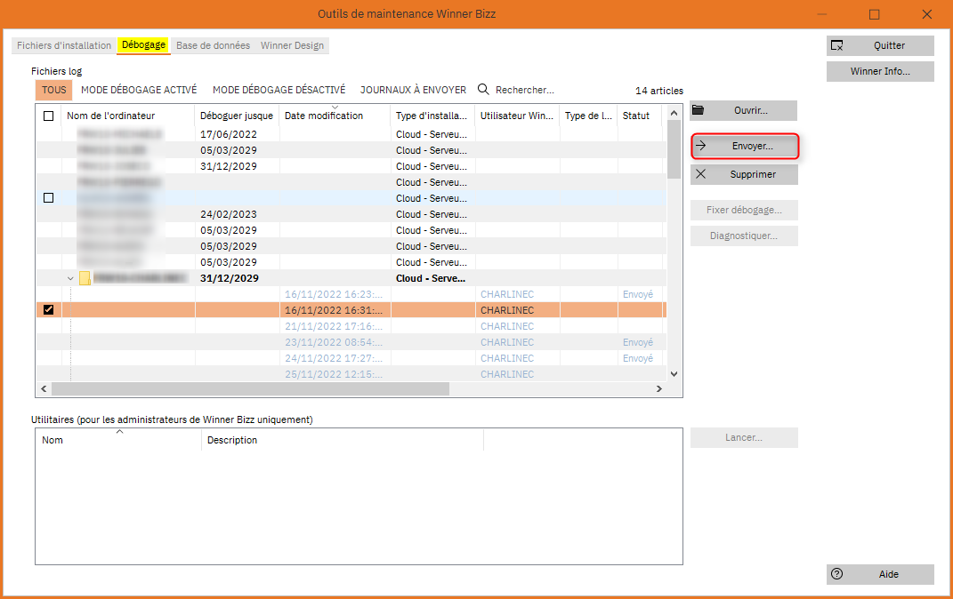Sort by Utilisateur Win... column header
The image size is (953, 599).
click(517, 116)
